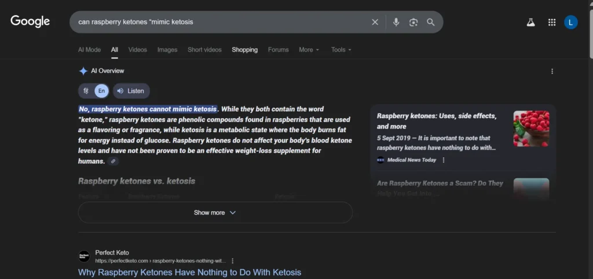
Task: Switch to the AI Mode tab
Action: (x=89, y=50)
